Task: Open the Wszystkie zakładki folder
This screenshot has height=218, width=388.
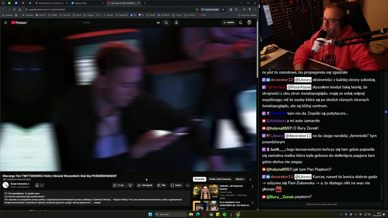Action: pyautogui.click(x=247, y=15)
